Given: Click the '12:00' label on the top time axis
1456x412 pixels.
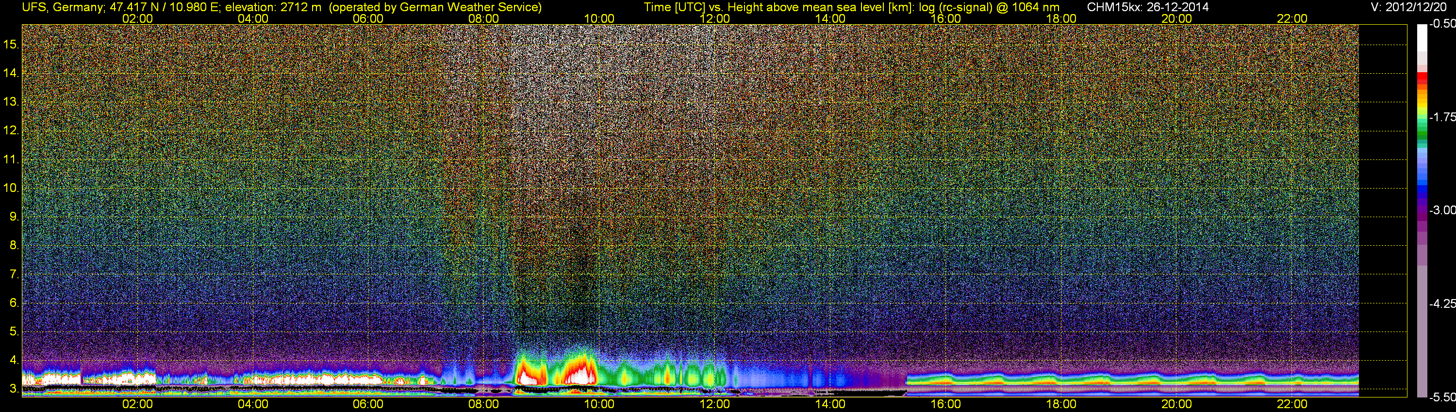Looking at the screenshot, I should 714,18.
